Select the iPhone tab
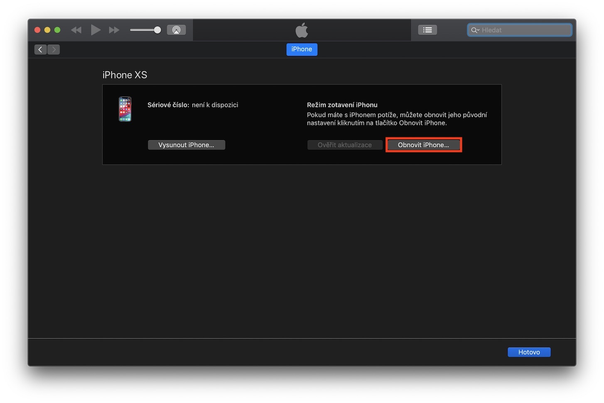 coord(302,49)
